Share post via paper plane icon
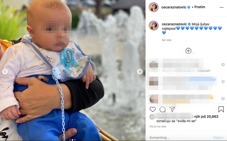The width and height of the screenshot is (227, 141). [x=172, y=109]
